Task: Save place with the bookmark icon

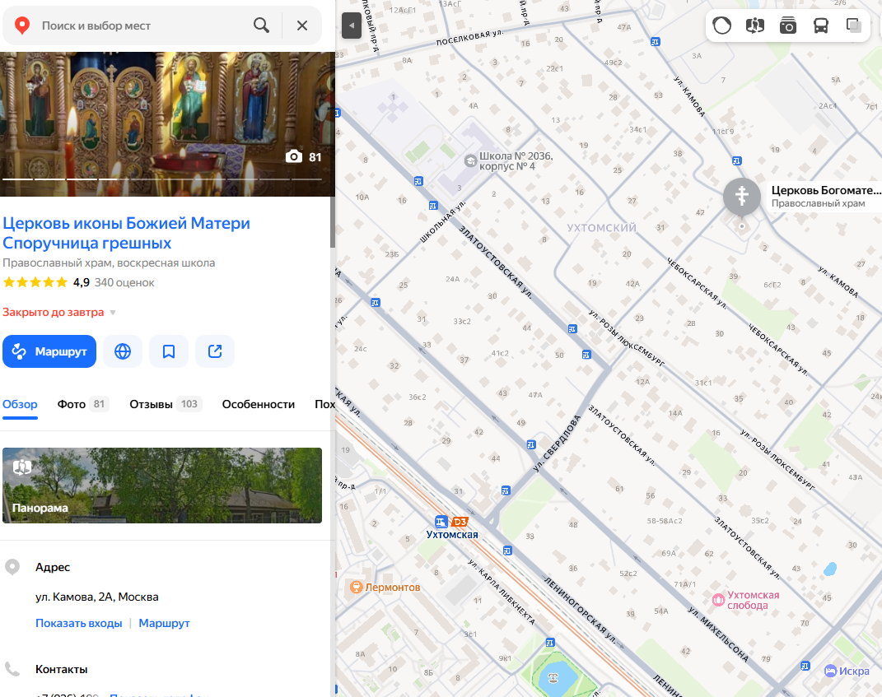Action: 169,351
